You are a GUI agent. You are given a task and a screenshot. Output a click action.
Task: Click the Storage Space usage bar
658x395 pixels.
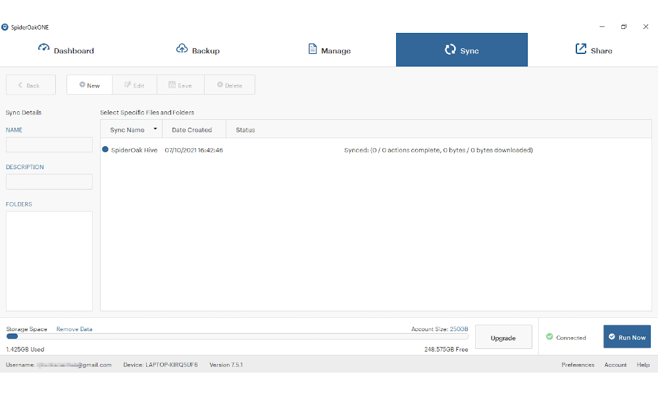point(237,336)
